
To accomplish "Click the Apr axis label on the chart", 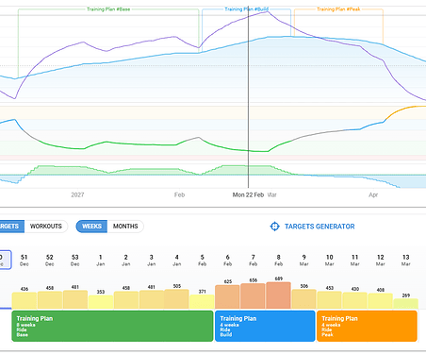I will tap(373, 194).
